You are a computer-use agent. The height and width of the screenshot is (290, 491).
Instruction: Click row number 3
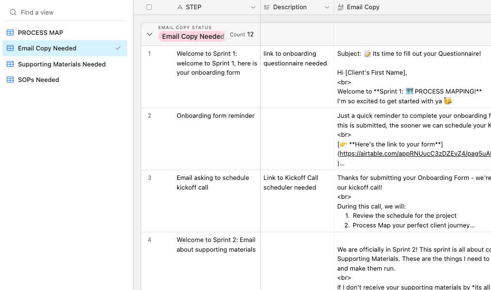(149, 178)
